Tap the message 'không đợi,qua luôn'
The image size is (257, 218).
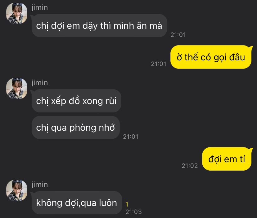(77, 203)
